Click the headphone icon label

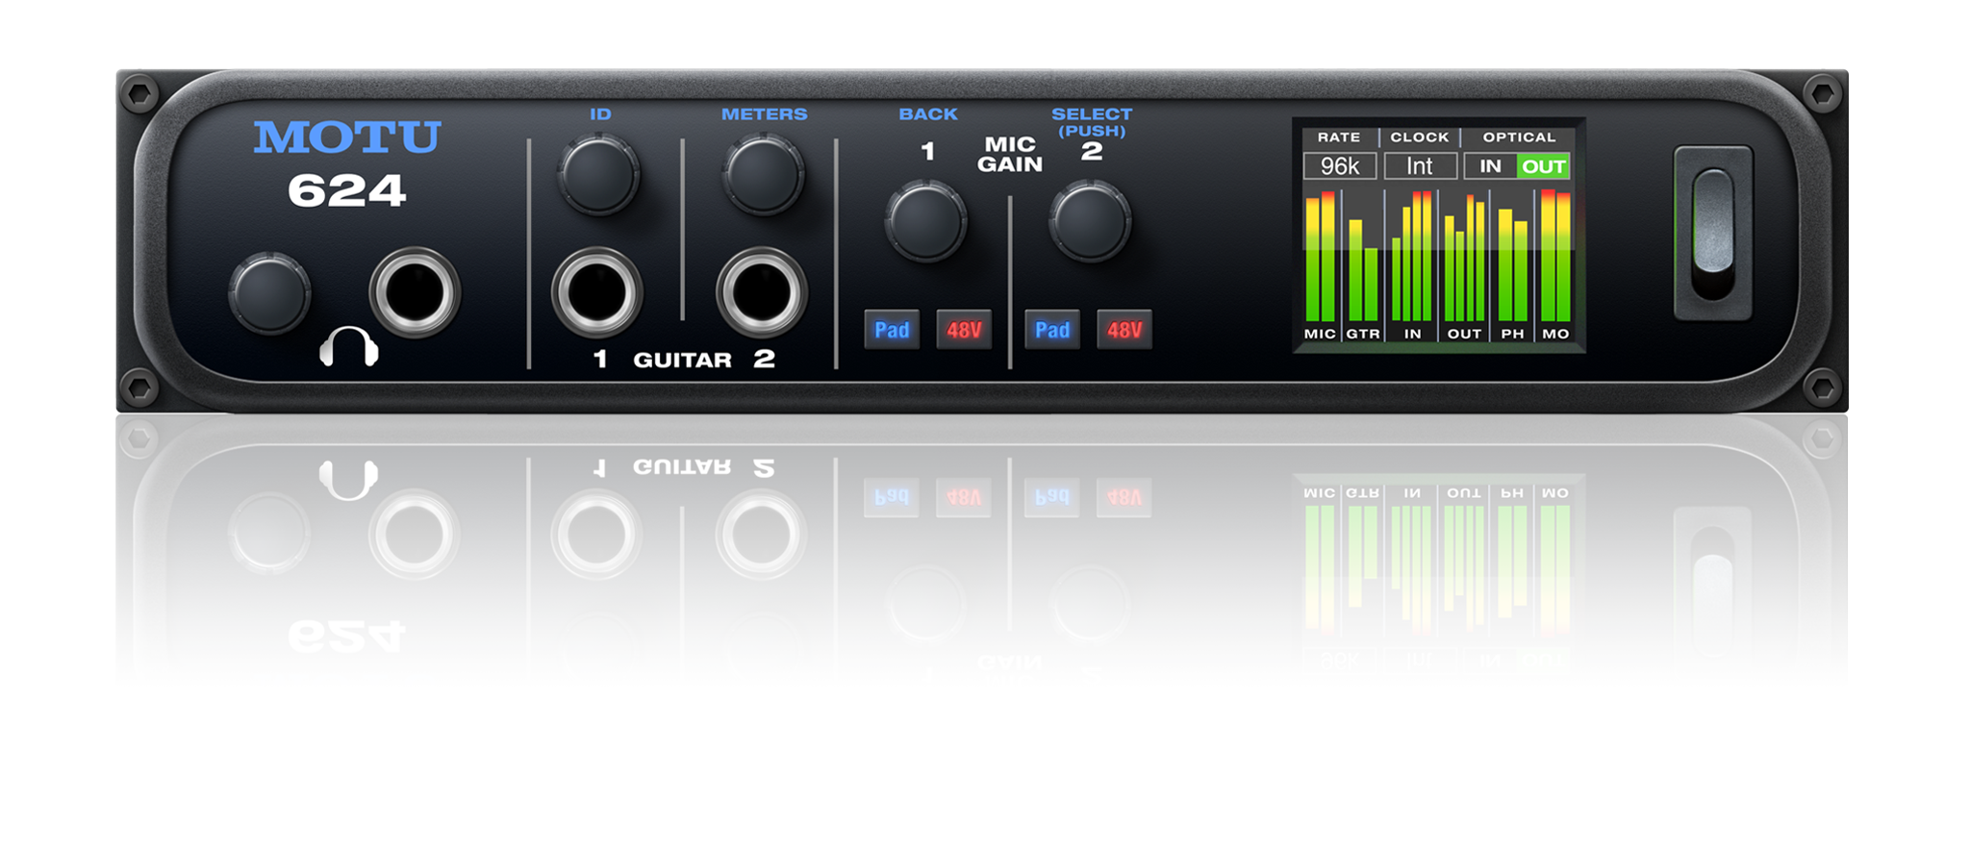(x=348, y=346)
